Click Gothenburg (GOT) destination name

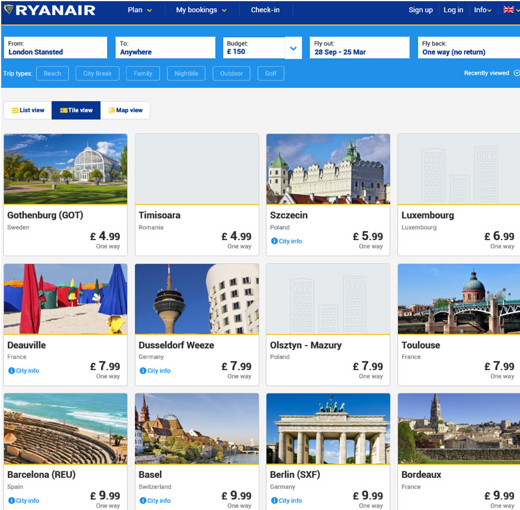click(45, 215)
